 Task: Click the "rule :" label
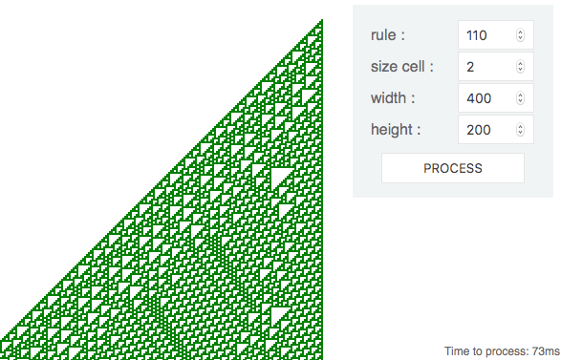point(388,35)
